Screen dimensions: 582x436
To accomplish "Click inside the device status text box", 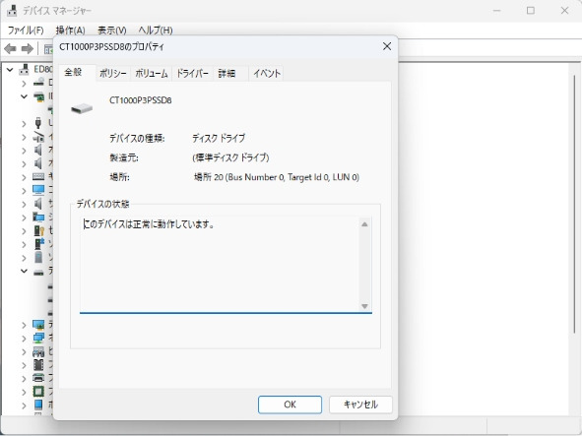I will (x=220, y=265).
